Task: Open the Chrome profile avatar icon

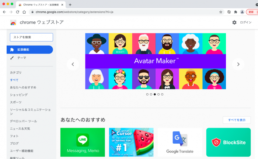Action: 242,12
